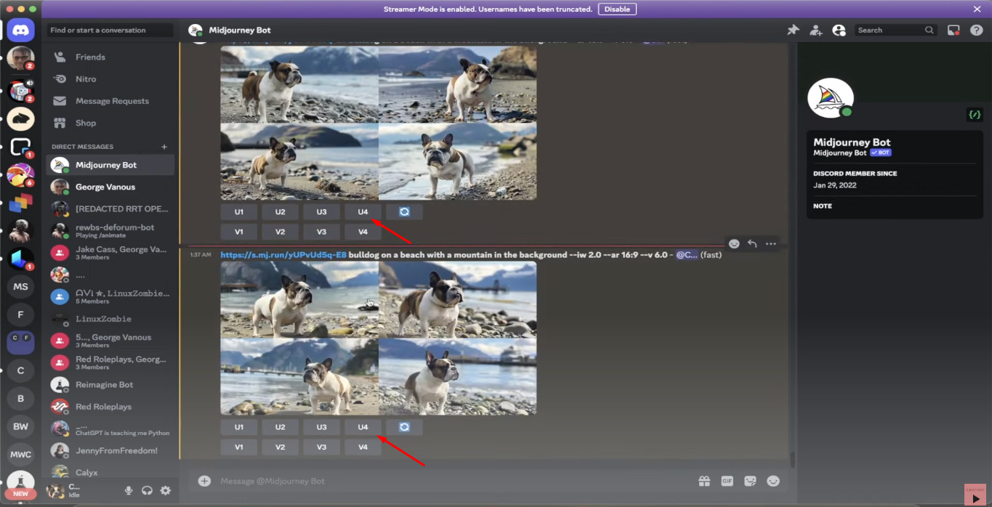Open the sticker picker icon
Image resolution: width=992 pixels, height=507 pixels.
(x=751, y=481)
